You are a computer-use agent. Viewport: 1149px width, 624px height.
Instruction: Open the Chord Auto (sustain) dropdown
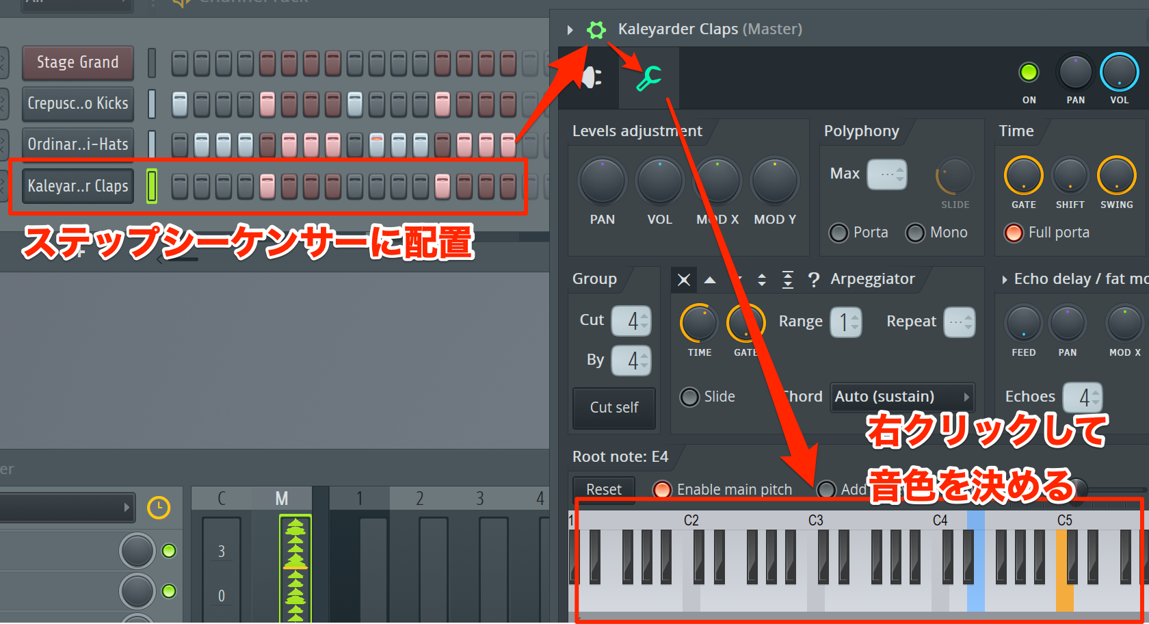902,397
